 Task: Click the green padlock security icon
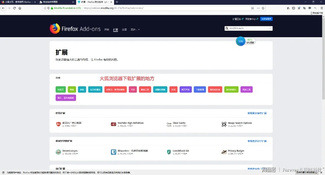pyautogui.click(x=52, y=8)
